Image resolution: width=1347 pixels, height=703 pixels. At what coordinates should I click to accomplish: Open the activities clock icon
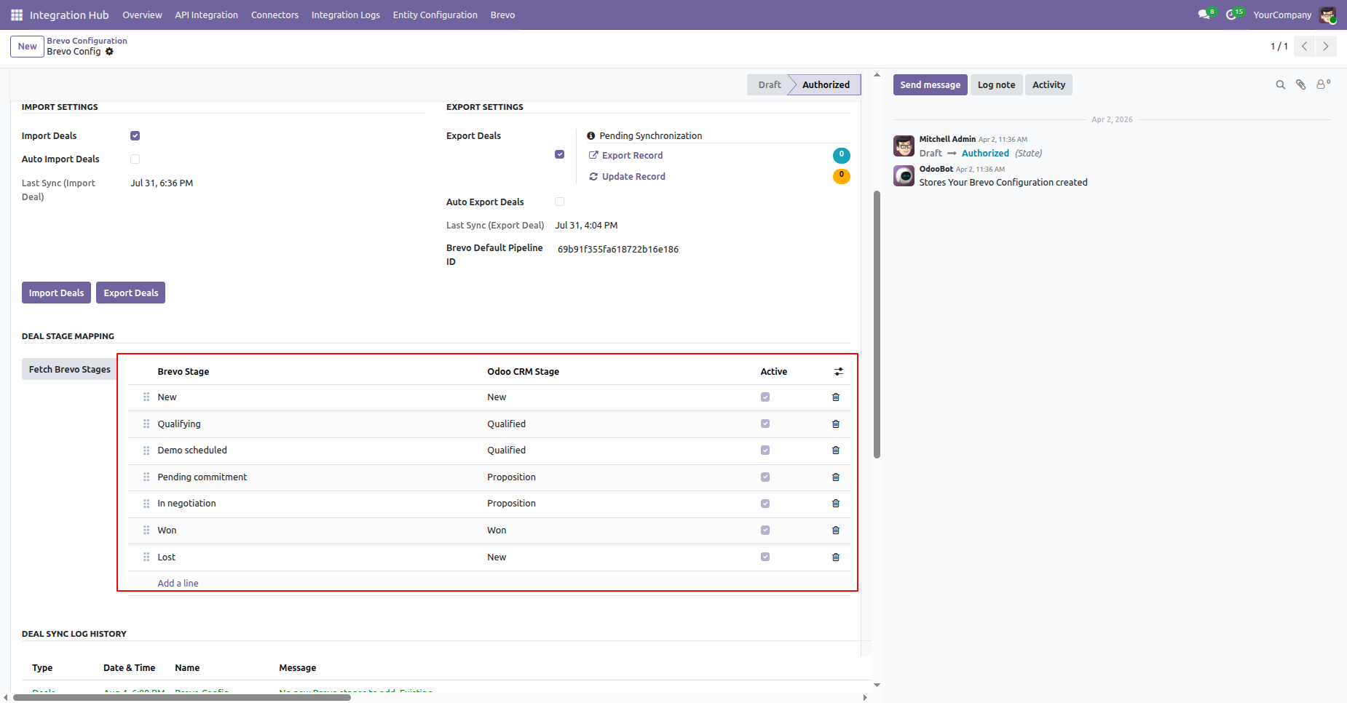tap(1233, 15)
